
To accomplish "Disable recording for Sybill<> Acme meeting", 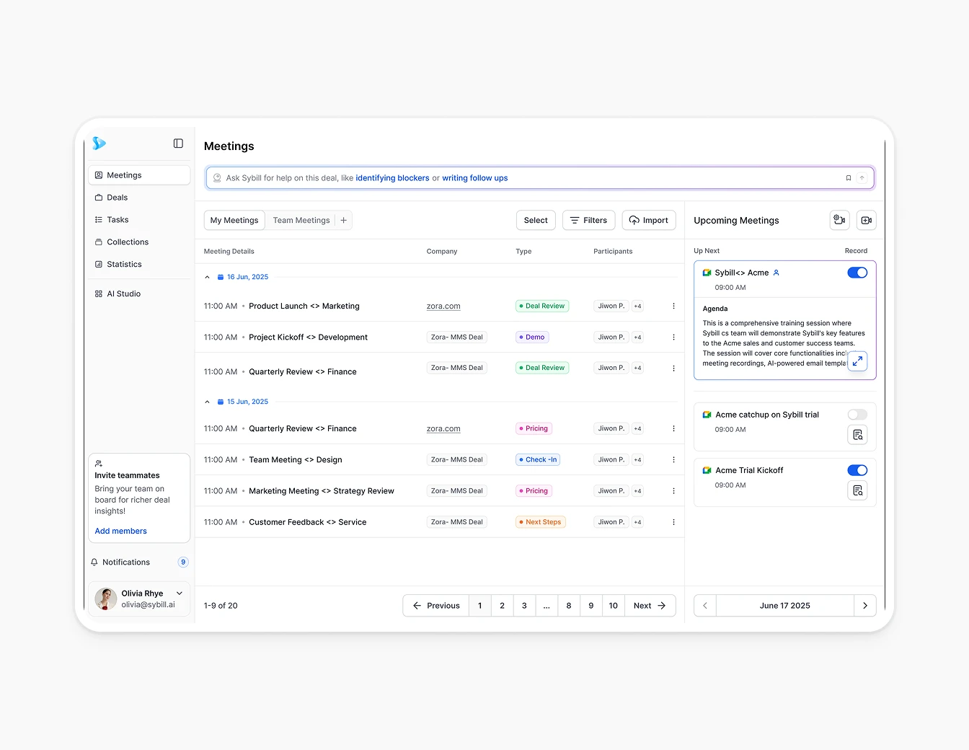I will point(857,273).
